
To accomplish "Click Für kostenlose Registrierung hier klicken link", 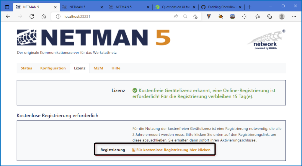I will pyautogui.click(x=173, y=150).
